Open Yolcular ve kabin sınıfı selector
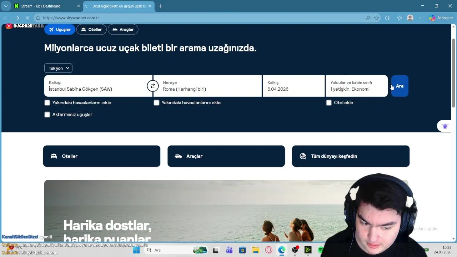This screenshot has width=457, height=257. point(357,86)
